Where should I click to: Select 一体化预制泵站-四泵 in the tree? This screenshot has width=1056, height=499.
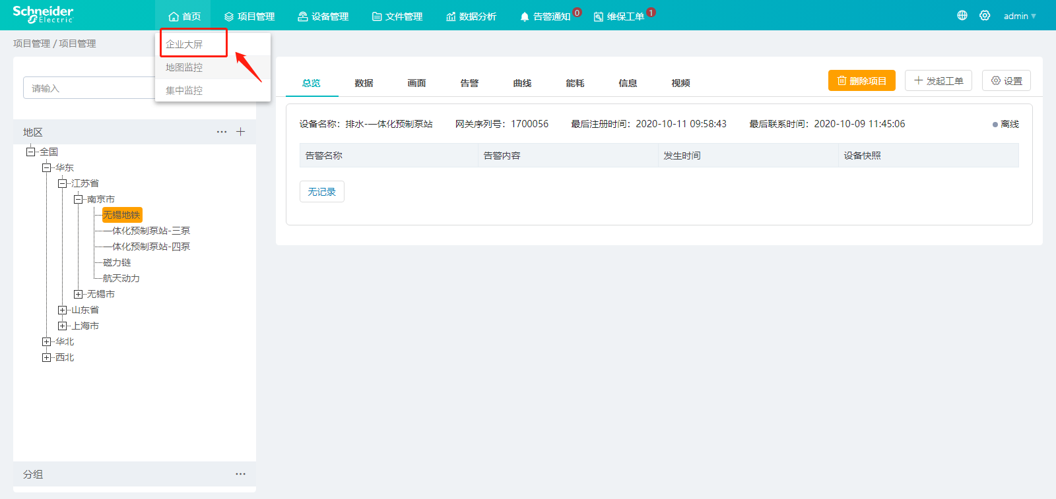(147, 247)
